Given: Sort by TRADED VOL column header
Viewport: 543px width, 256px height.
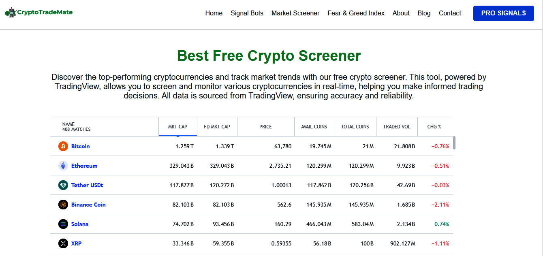Looking at the screenshot, I should 397,127.
